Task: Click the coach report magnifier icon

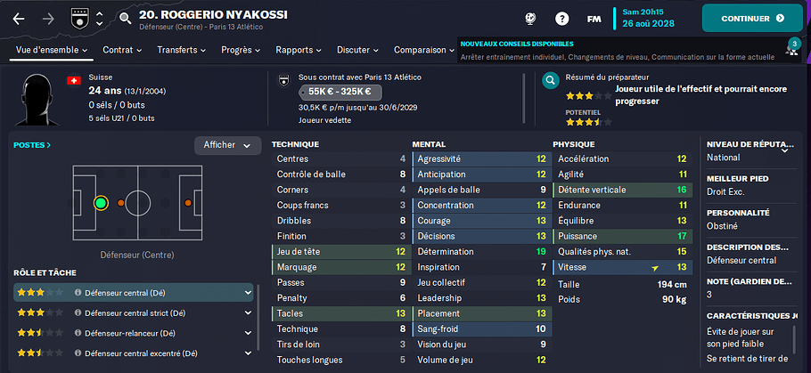Action: (x=550, y=78)
